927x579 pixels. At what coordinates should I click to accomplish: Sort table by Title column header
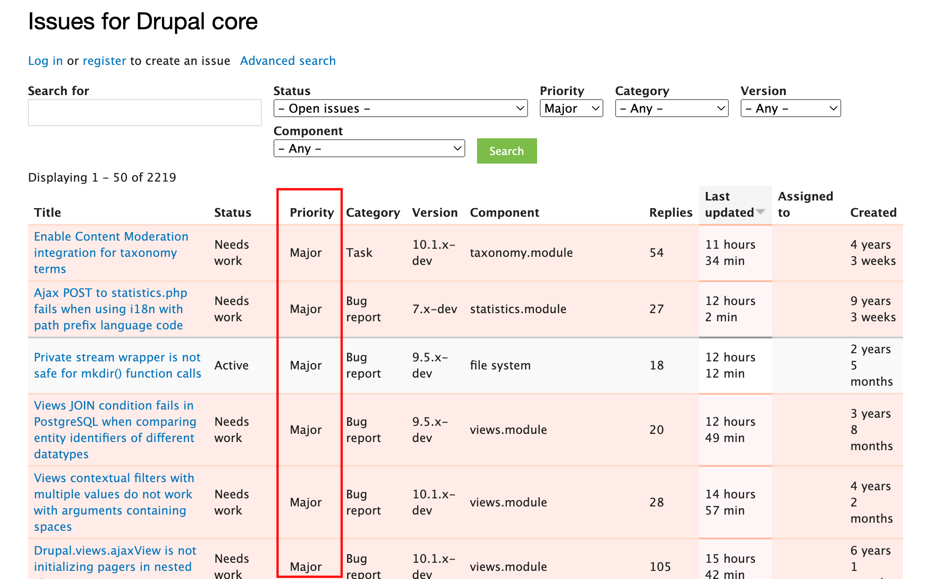tap(47, 213)
